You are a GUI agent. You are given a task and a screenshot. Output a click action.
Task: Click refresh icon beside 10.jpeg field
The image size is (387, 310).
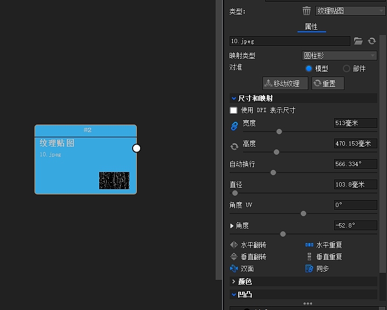pos(372,41)
